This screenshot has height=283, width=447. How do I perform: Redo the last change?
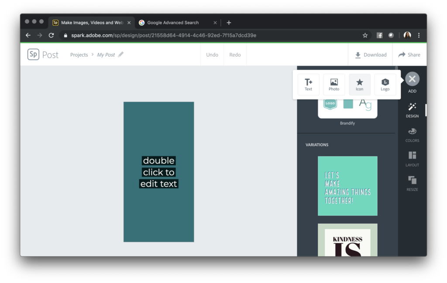coord(235,55)
